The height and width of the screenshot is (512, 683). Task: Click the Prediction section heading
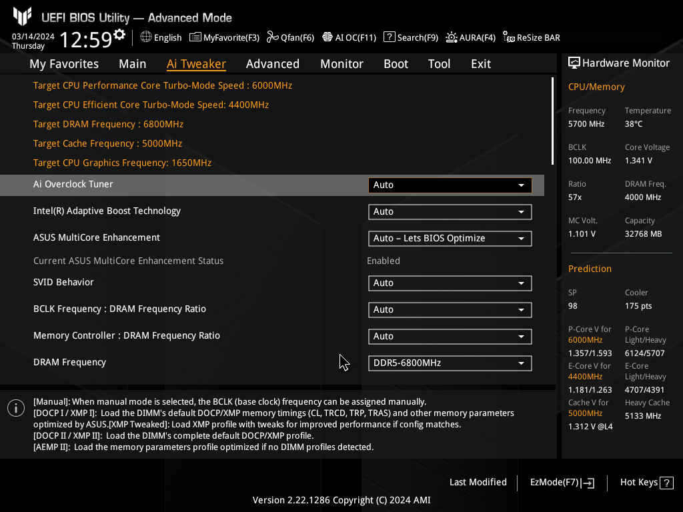click(x=590, y=269)
